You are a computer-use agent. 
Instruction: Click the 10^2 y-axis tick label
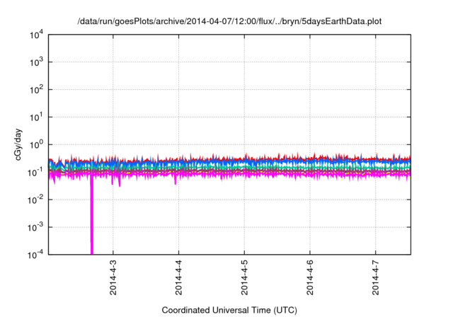[36, 89]
